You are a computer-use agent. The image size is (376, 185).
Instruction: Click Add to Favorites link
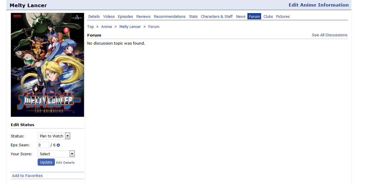[27, 175]
